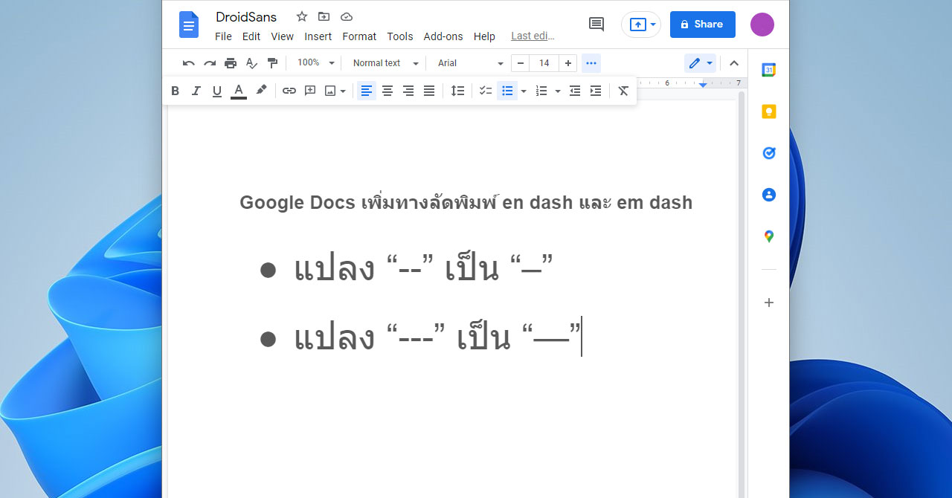Viewport: 952px width, 498px height.
Task: Add a comment
Action: [x=310, y=91]
